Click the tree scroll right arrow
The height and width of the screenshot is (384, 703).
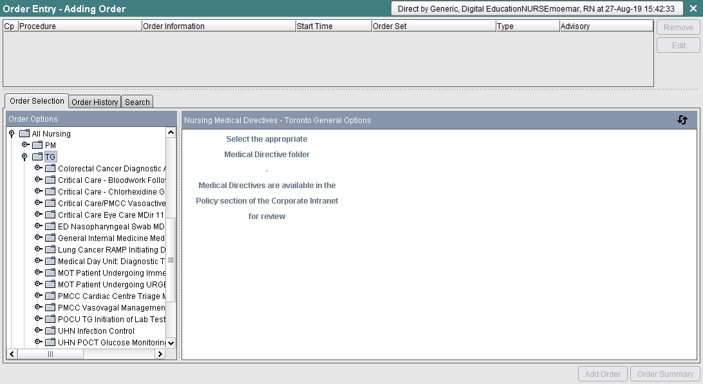[160, 354]
